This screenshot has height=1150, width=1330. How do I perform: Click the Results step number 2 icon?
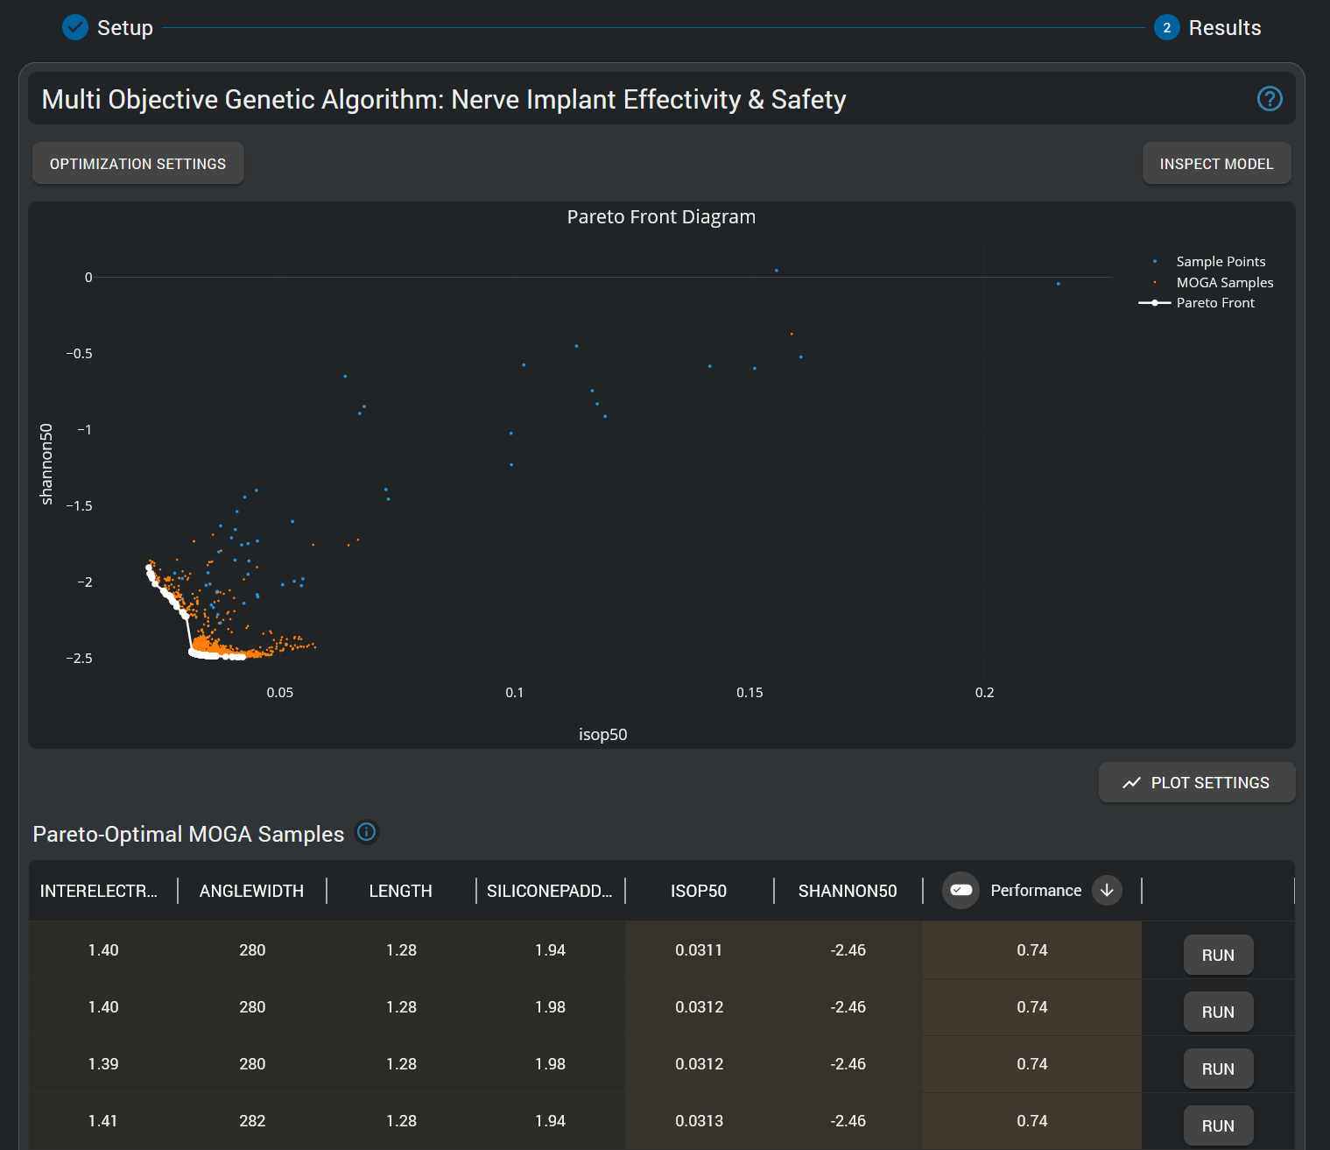pos(1166,28)
